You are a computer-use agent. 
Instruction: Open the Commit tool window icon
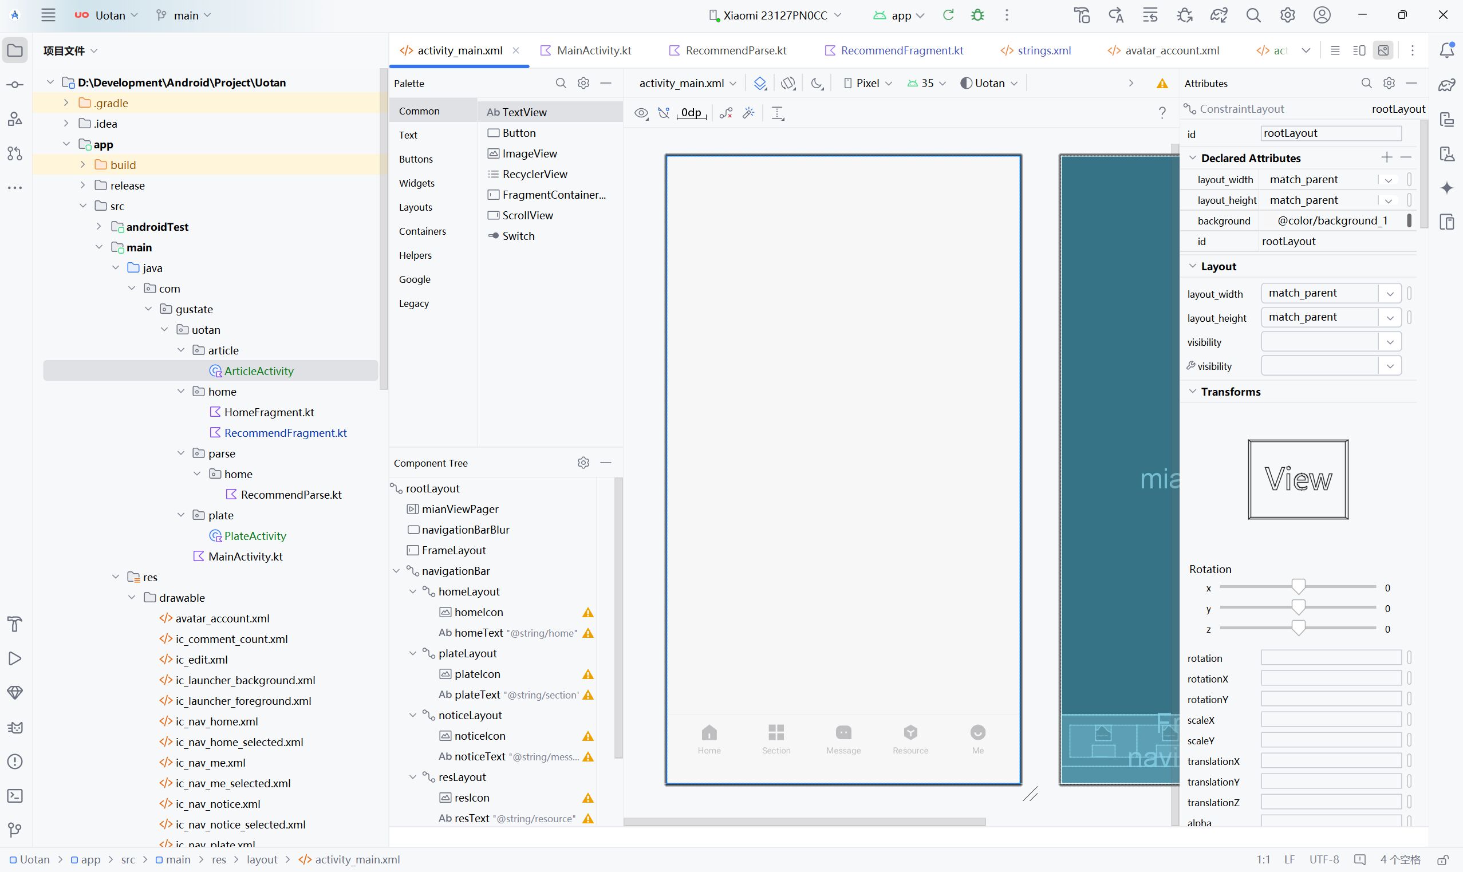tap(15, 85)
